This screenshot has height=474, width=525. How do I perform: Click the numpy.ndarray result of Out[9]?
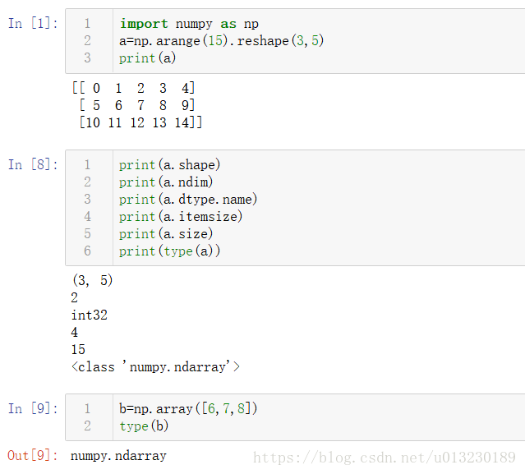pos(118,456)
